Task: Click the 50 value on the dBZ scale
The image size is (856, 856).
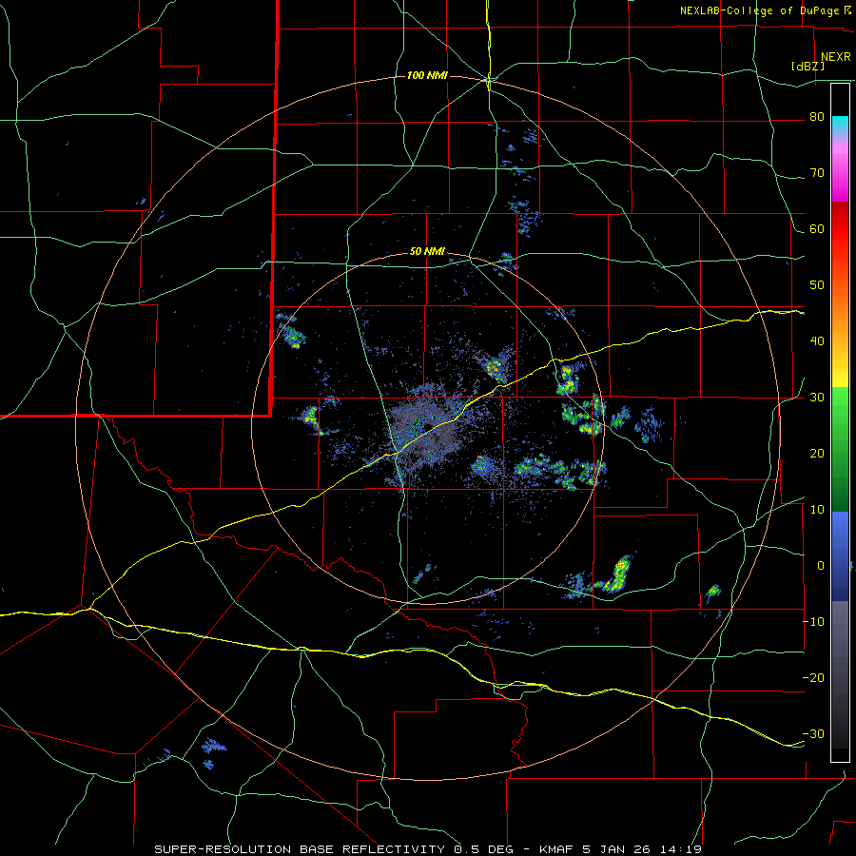Action: point(817,285)
